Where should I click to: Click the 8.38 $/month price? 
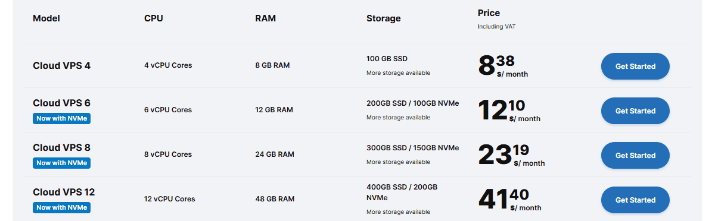point(503,66)
